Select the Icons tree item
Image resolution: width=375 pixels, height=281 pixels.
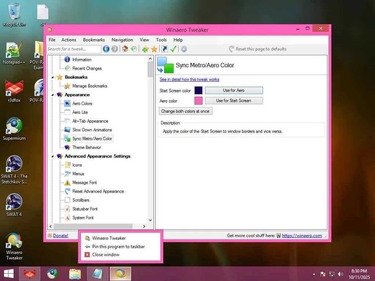click(77, 165)
